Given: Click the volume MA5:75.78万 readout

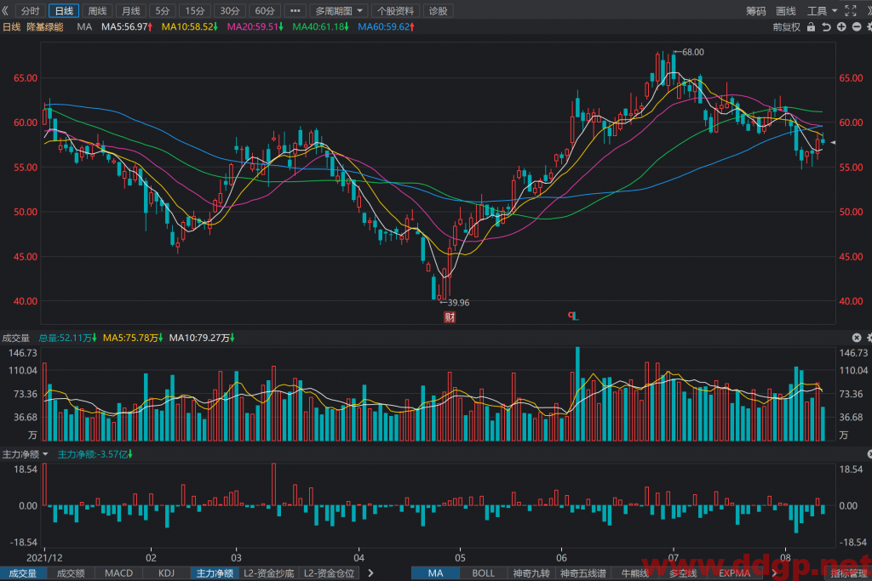Looking at the screenshot, I should click(x=133, y=338).
